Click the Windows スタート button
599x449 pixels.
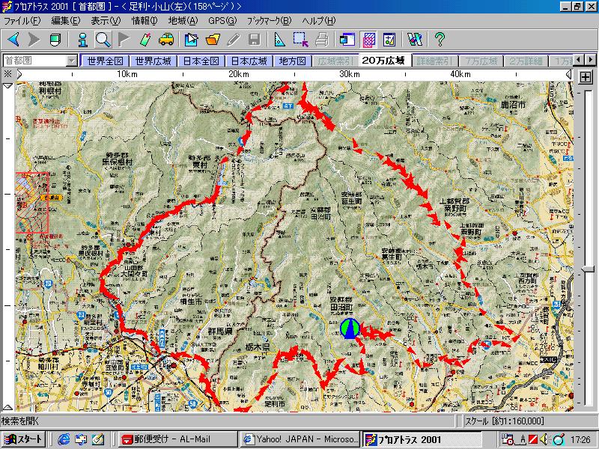23,439
